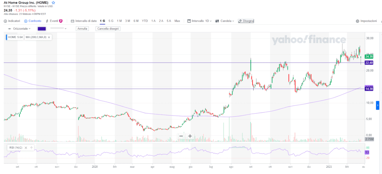Open Impostazioni chart settings
The width and height of the screenshot is (382, 174).
[x=366, y=21]
